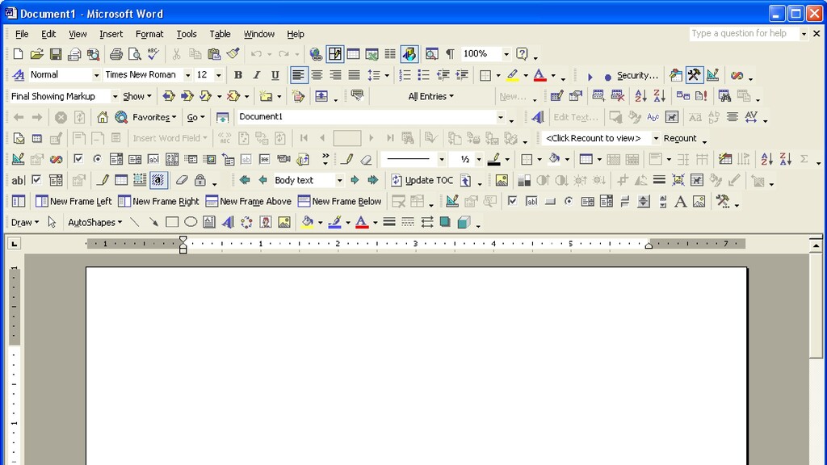The image size is (827, 465).
Task: Toggle Align Left paragraph alignment
Action: tap(298, 75)
